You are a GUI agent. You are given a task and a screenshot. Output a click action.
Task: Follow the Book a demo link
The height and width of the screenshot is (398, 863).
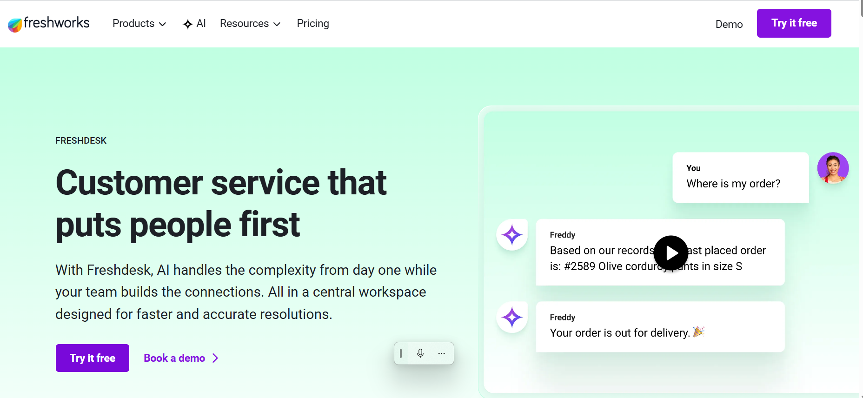click(x=181, y=358)
